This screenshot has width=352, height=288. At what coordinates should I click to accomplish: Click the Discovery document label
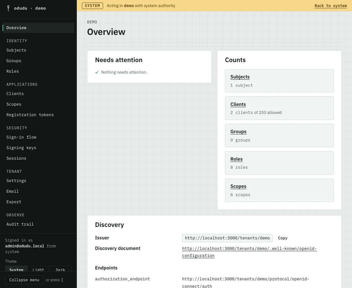[x=118, y=248]
